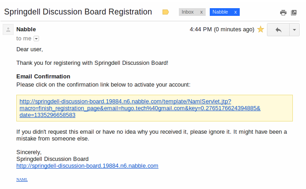Viewport: 306px width, 189px height.
Task: Click the email subject title
Action: point(78,12)
